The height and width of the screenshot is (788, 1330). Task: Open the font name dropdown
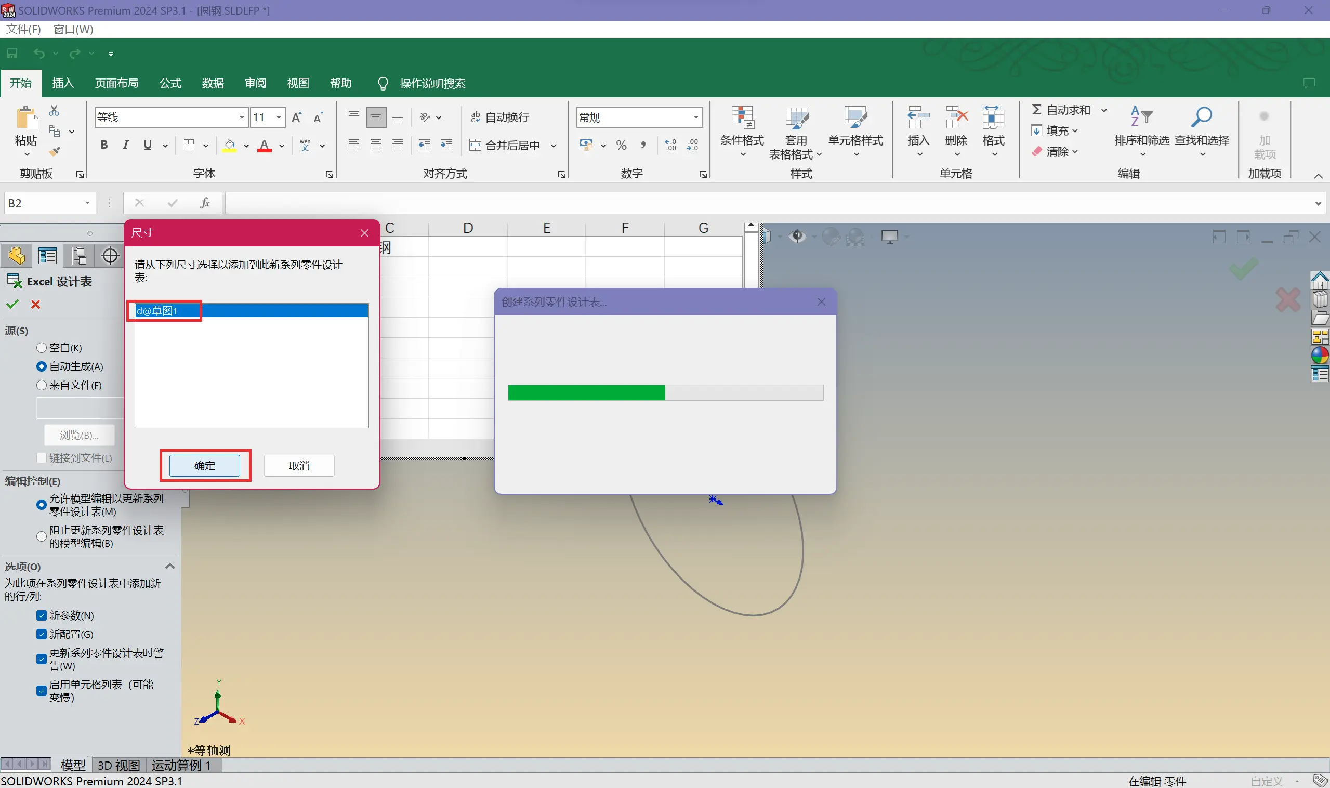[x=242, y=117]
